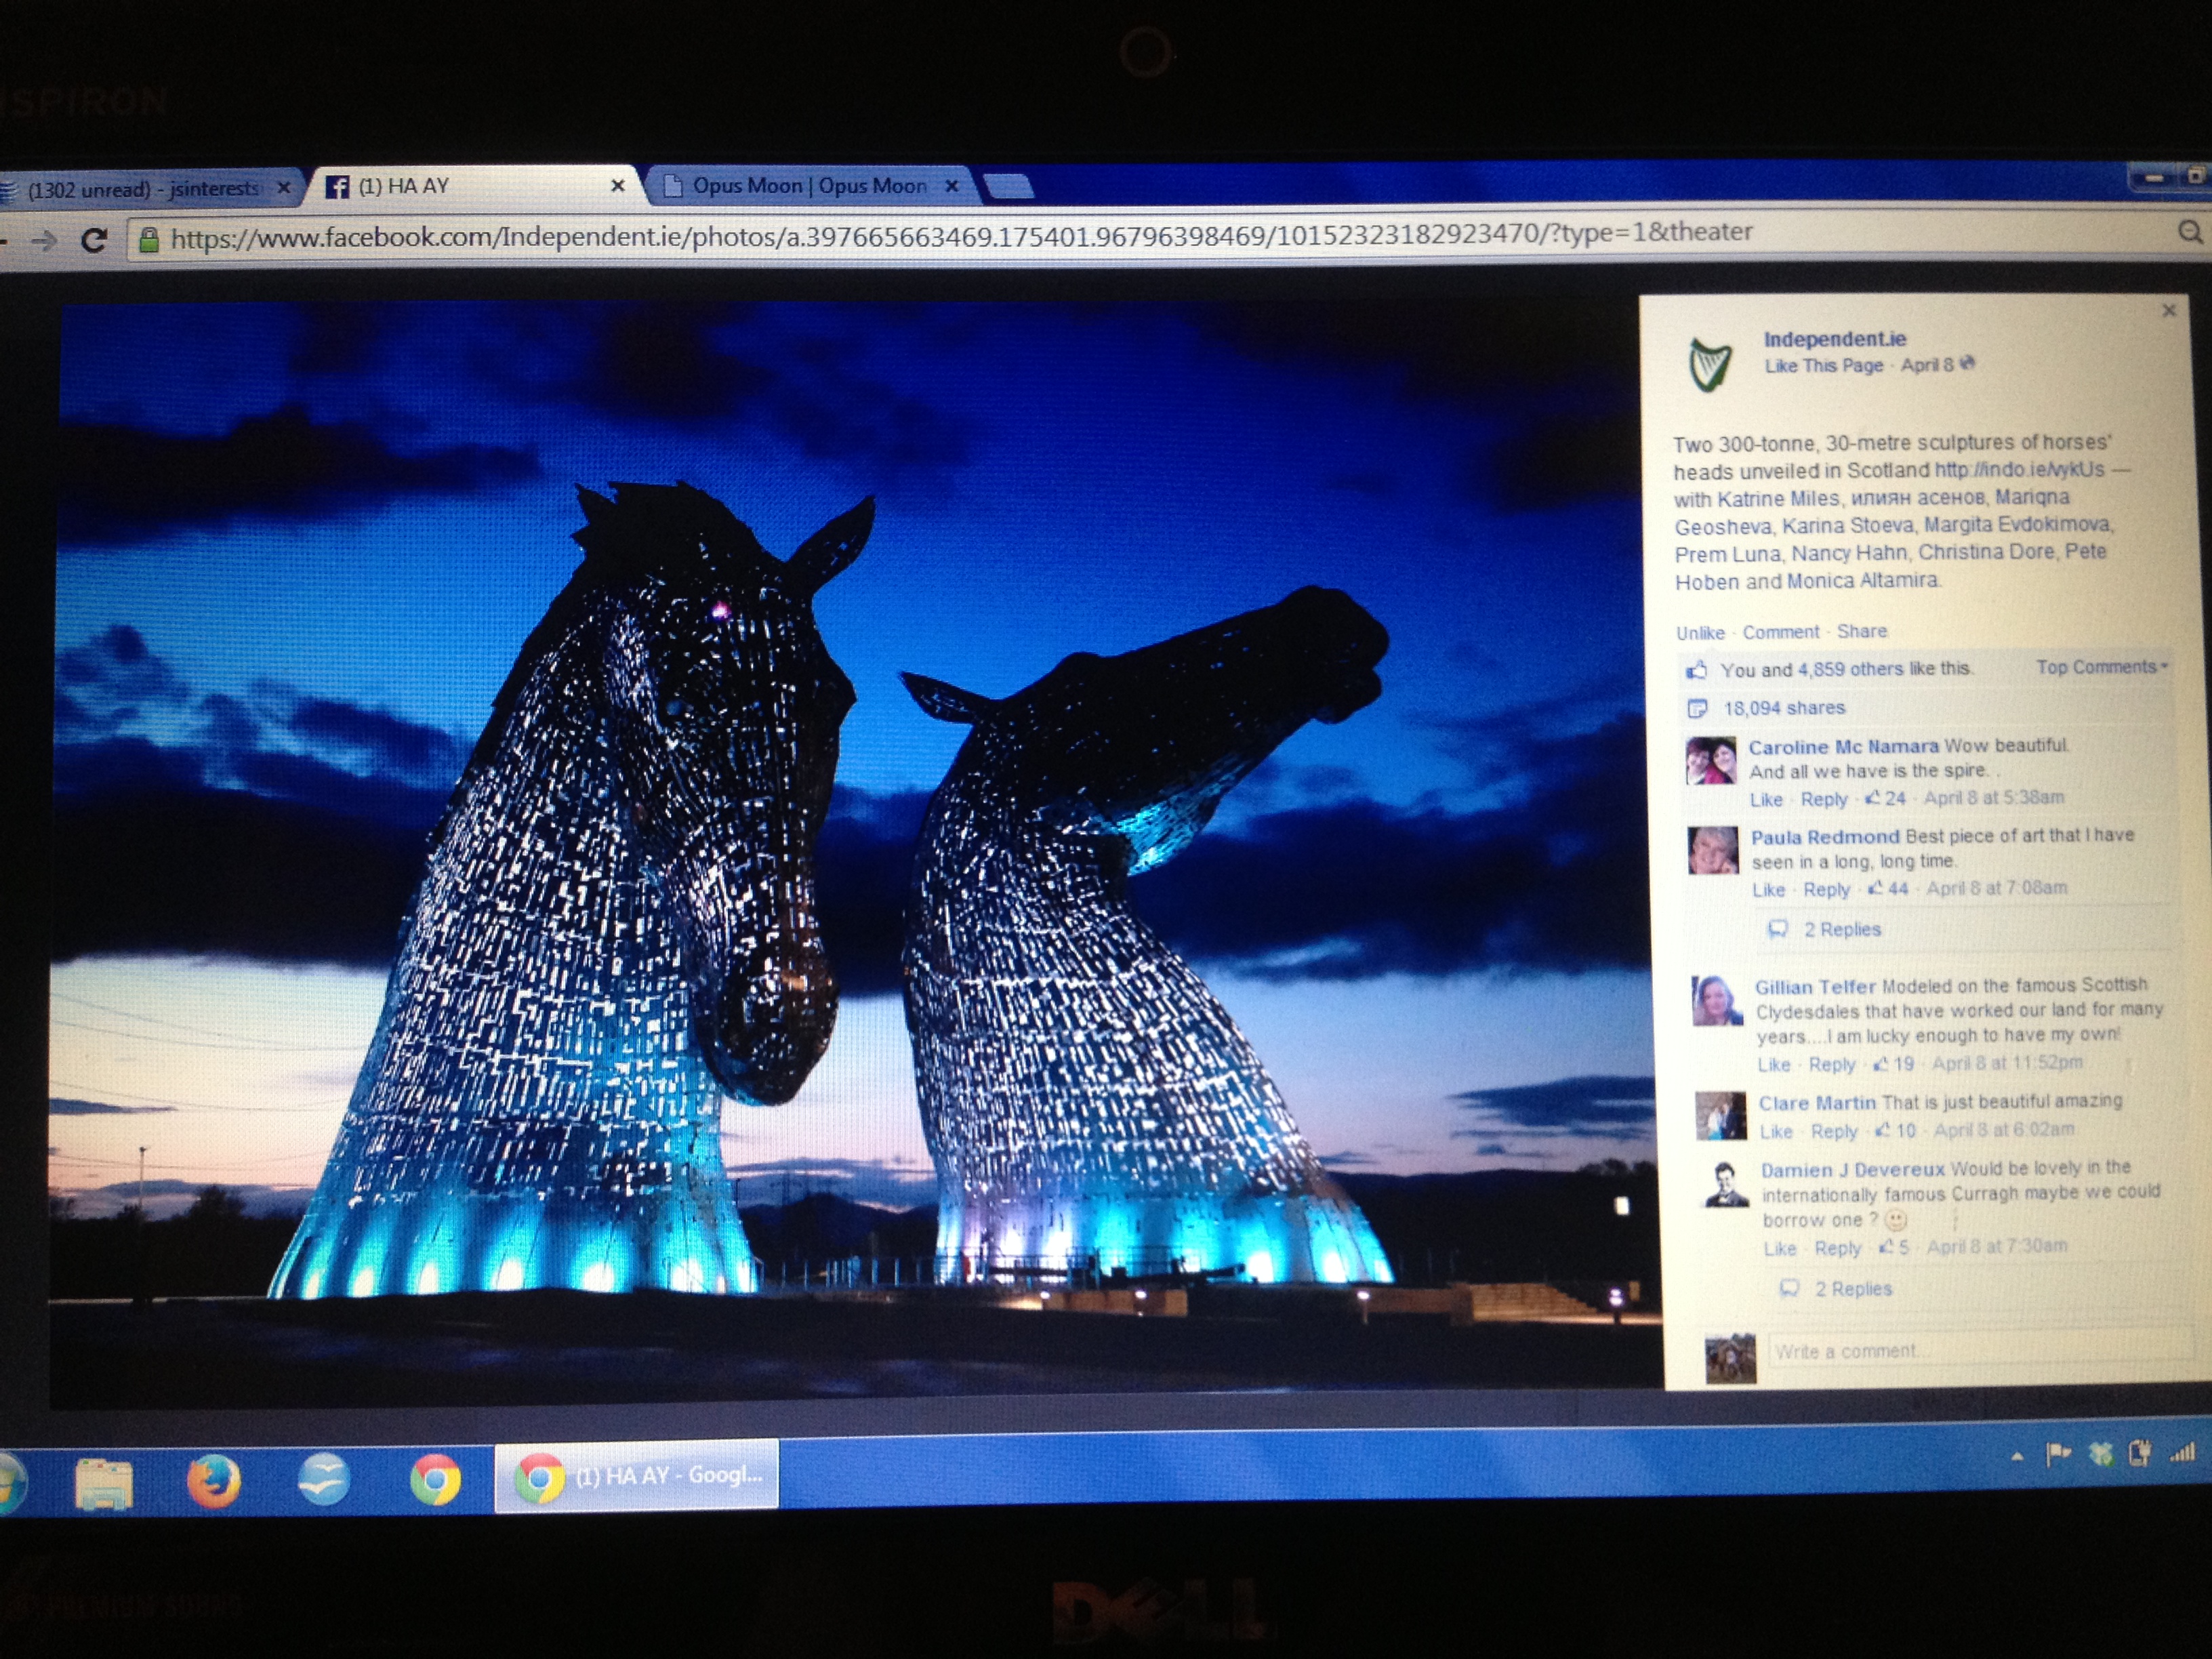This screenshot has height=1659, width=2212.
Task: Open Firefox from the taskbar
Action: (x=213, y=1480)
